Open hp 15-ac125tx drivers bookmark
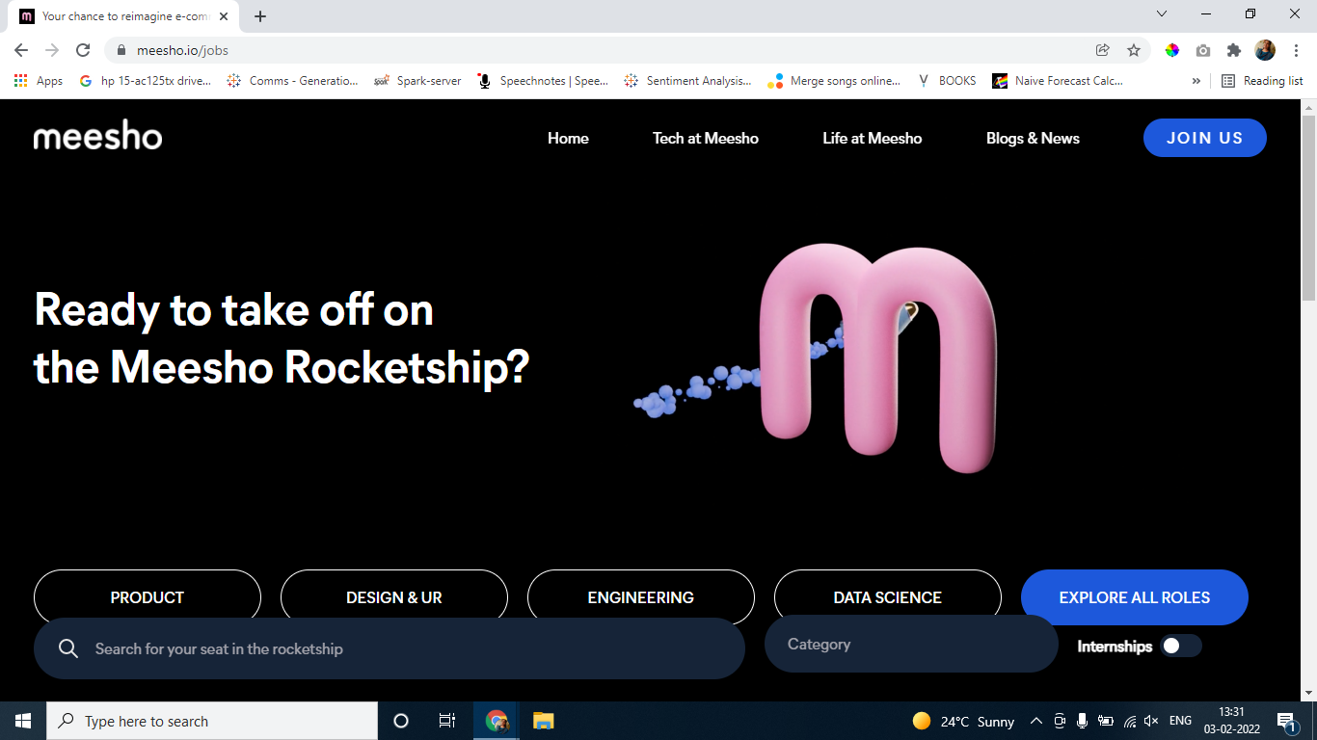This screenshot has height=740, width=1317. pos(146,81)
